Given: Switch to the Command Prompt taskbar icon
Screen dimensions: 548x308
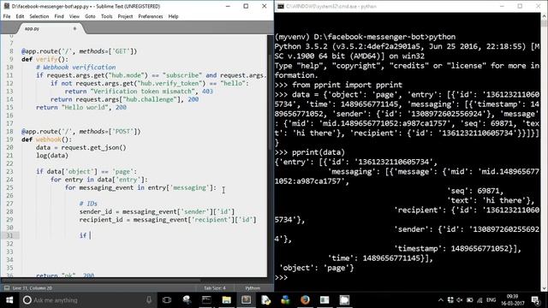Looking at the screenshot, I should pyautogui.click(x=206, y=300).
